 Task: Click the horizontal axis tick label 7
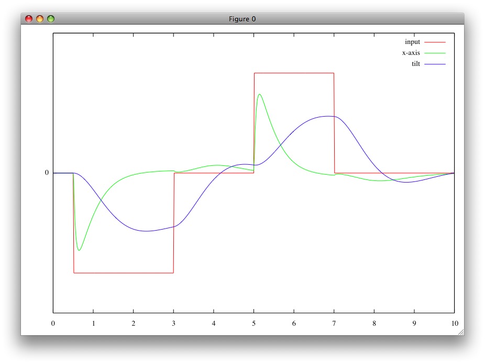tap(334, 323)
